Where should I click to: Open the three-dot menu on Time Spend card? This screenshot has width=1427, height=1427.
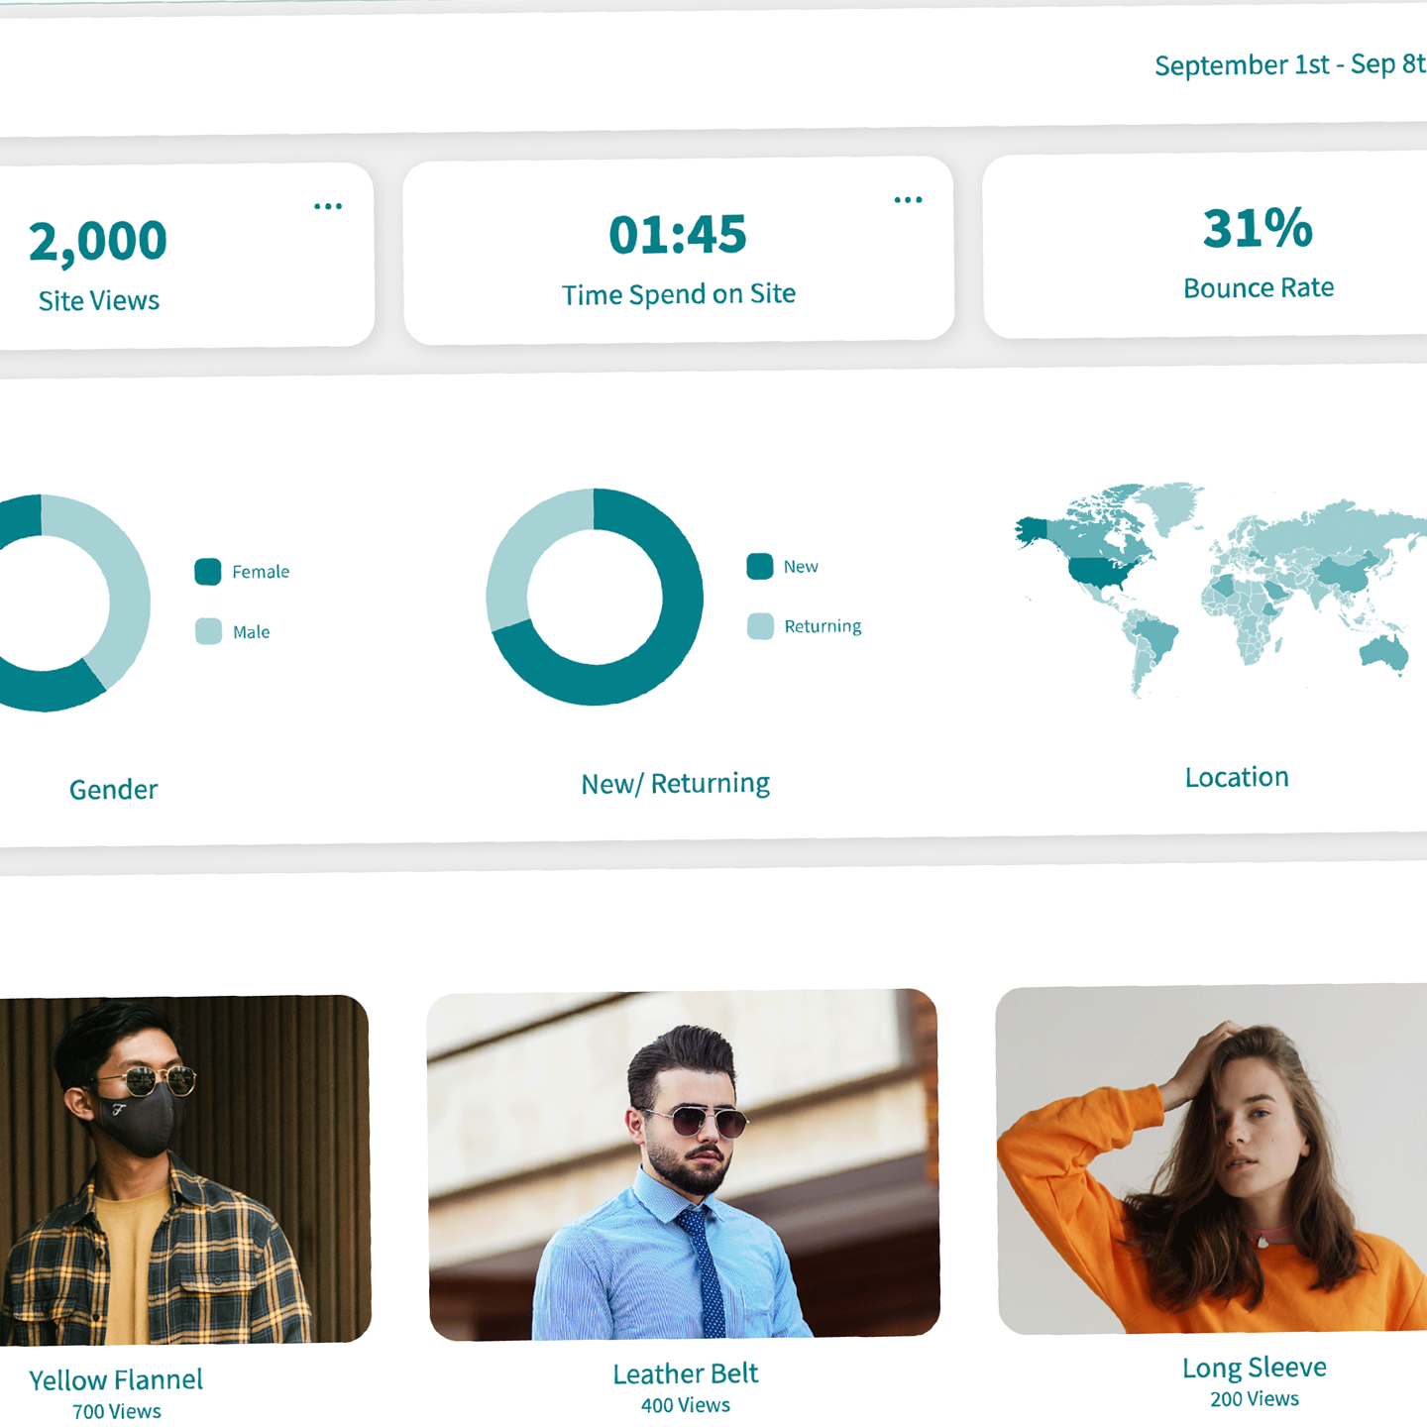[908, 200]
